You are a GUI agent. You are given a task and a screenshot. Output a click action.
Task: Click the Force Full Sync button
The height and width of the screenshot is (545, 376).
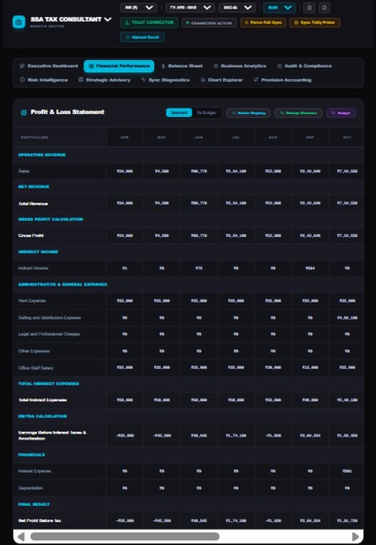[x=264, y=23]
